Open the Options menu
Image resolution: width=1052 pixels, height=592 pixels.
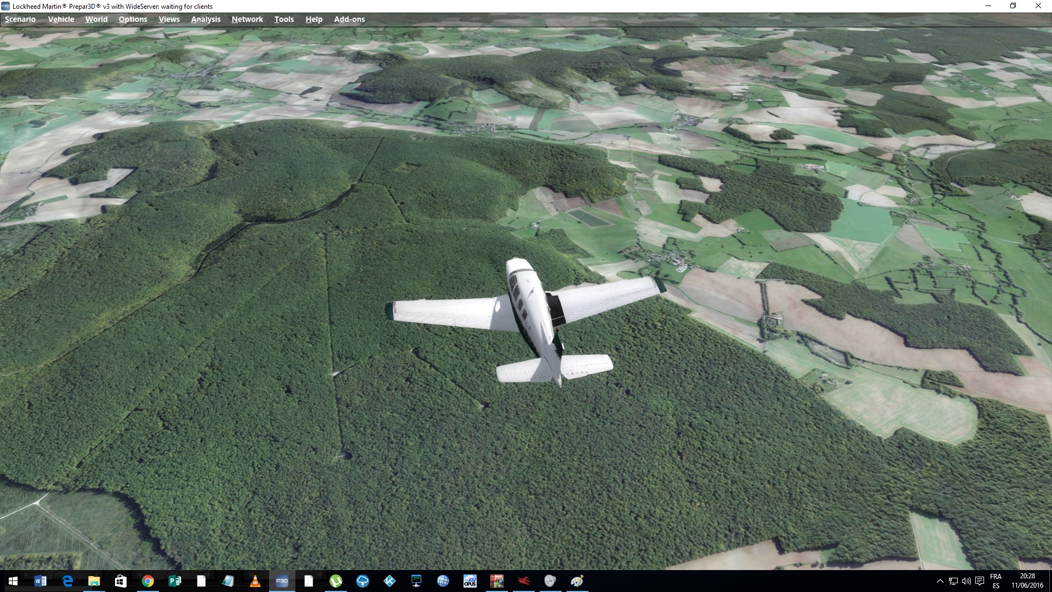click(133, 19)
